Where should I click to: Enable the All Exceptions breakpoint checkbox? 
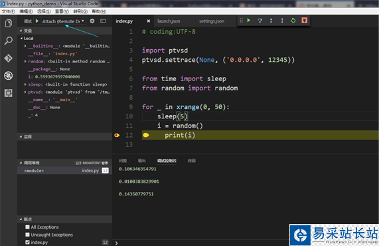point(28,227)
